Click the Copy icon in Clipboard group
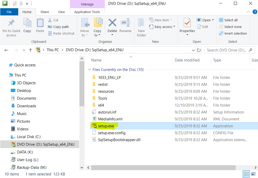258x178 pixels. pyautogui.click(x=27, y=23)
